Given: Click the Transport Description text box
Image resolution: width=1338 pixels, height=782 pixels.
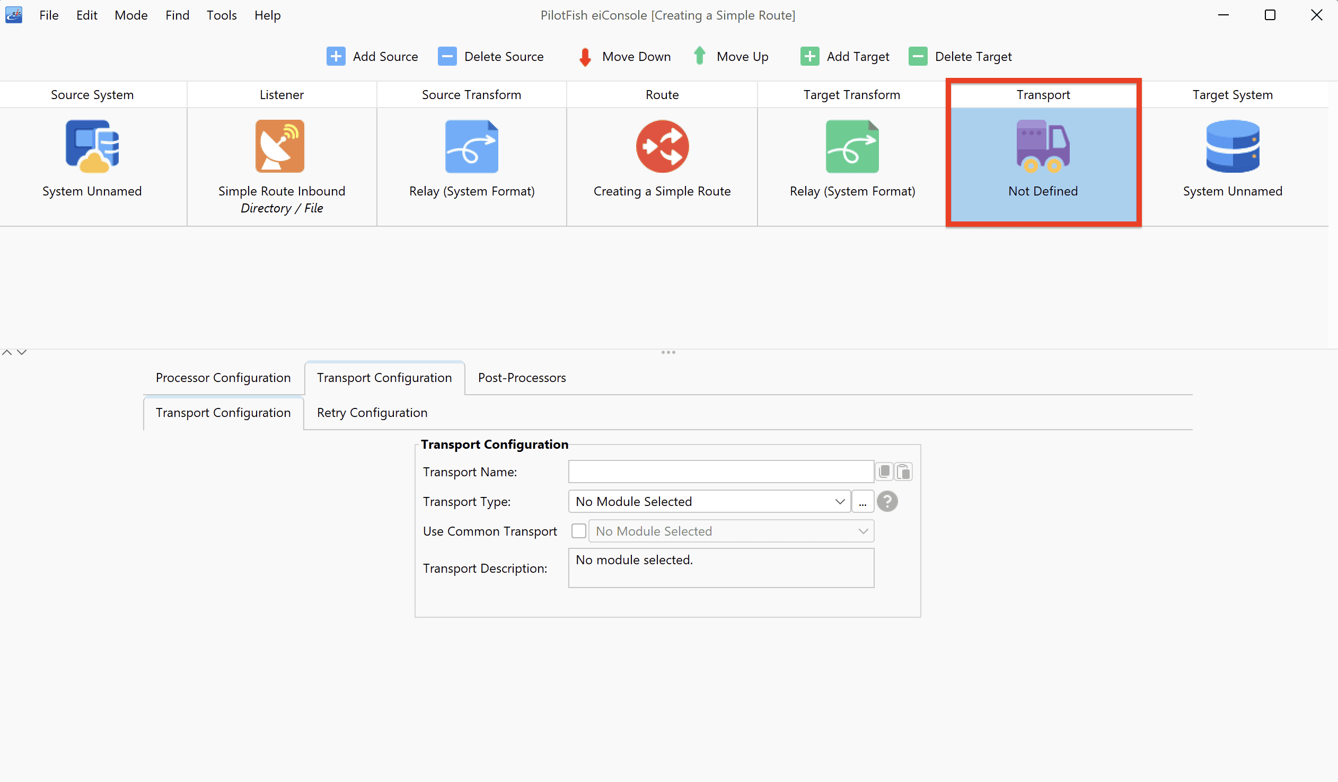Looking at the screenshot, I should pyautogui.click(x=721, y=567).
